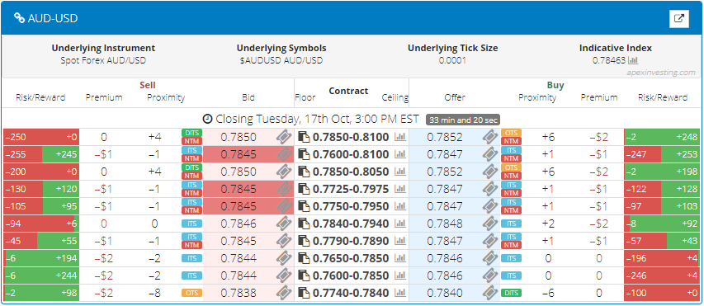
Task: Click buy ticket icon at 0.7848 offer
Action: click(x=490, y=224)
